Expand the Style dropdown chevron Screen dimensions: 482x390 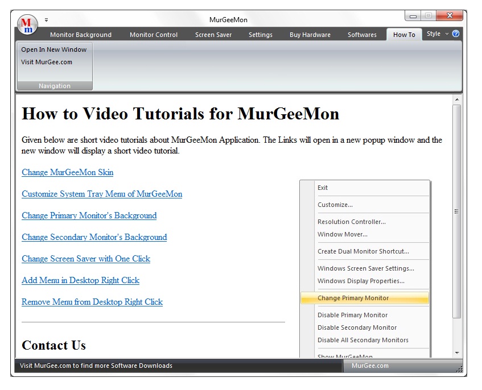pyautogui.click(x=446, y=34)
